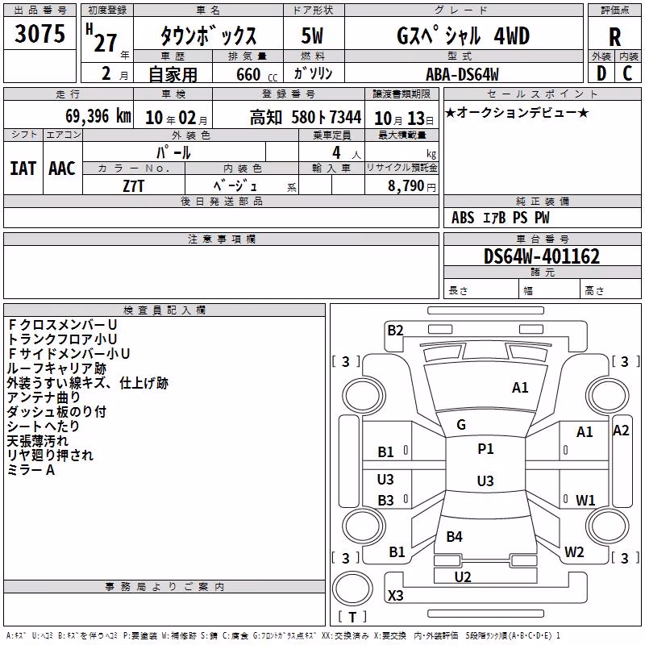Image resolution: width=645 pixels, height=645 pixels.
Task: Click the registration number 高知 580ト7344
Action: [306, 118]
